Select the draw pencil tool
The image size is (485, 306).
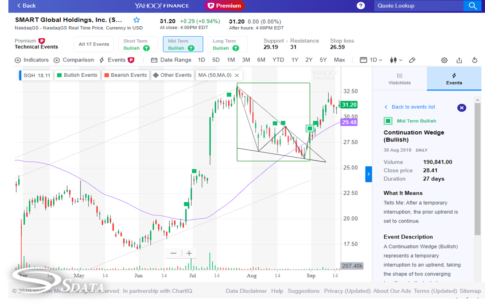pos(412,60)
